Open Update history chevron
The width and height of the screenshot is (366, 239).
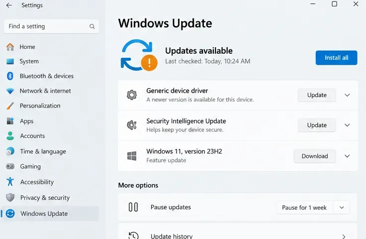coord(344,236)
